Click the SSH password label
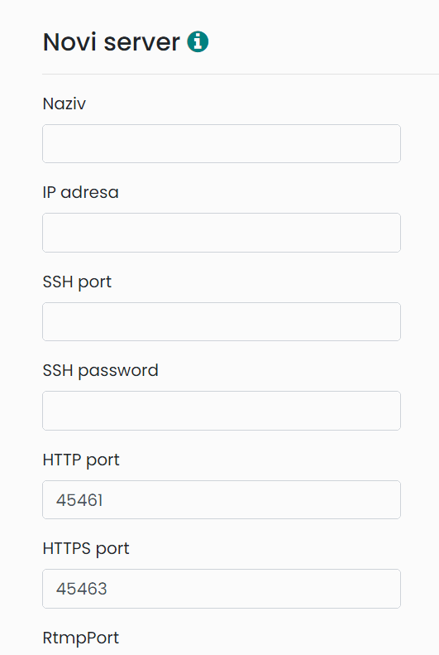Viewport: 439px width, 655px height. [101, 371]
